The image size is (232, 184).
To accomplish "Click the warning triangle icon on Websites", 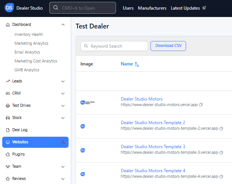I will pos(63,142).
